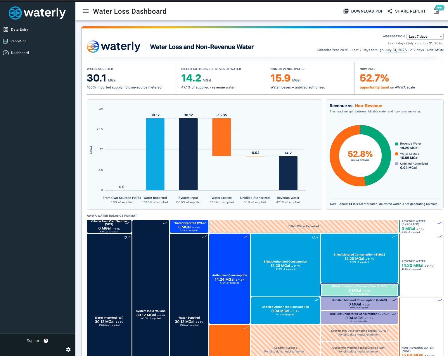Click the Support help question mark icon
This screenshot has height=356, width=448.
click(x=46, y=341)
